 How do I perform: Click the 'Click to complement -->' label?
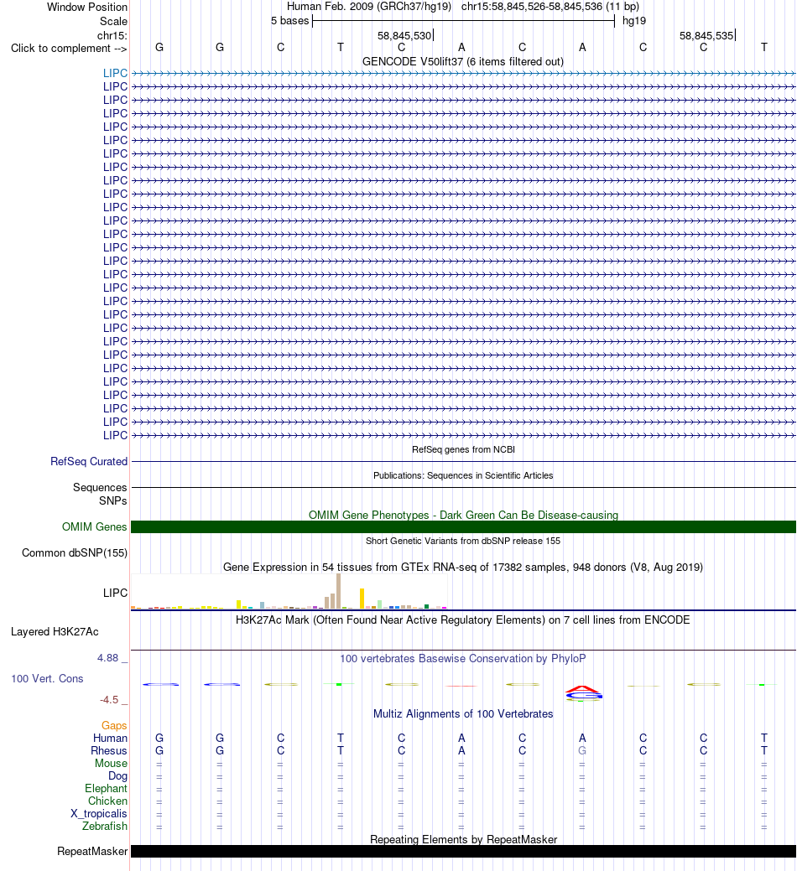click(69, 49)
